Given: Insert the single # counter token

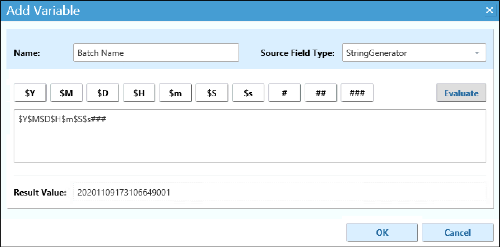Looking at the screenshot, I should click(x=284, y=93).
